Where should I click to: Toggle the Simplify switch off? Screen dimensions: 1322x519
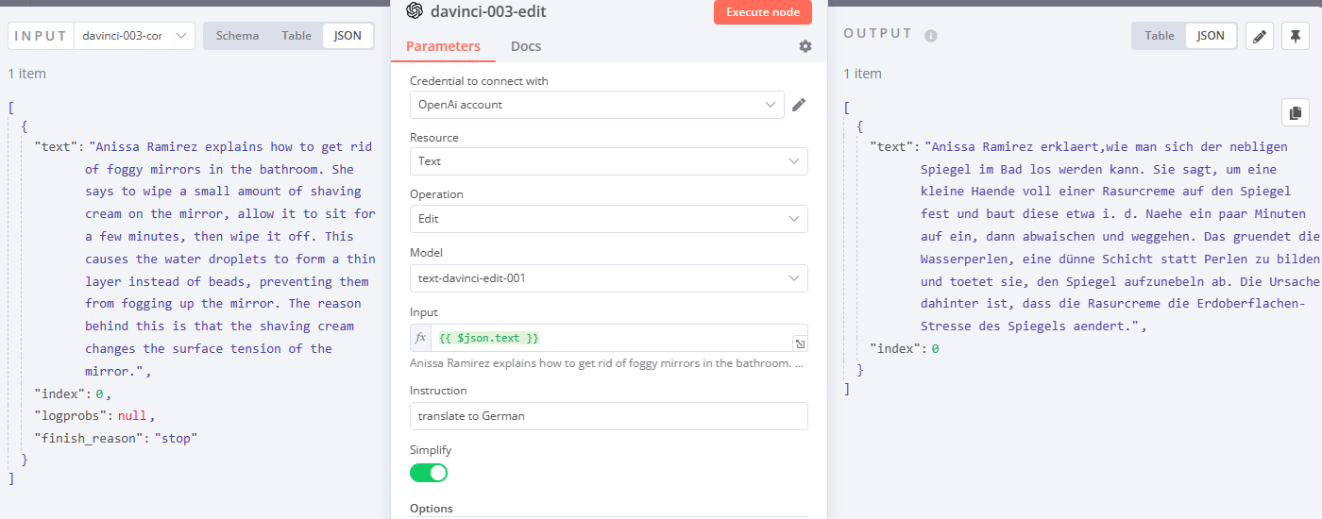[429, 473]
